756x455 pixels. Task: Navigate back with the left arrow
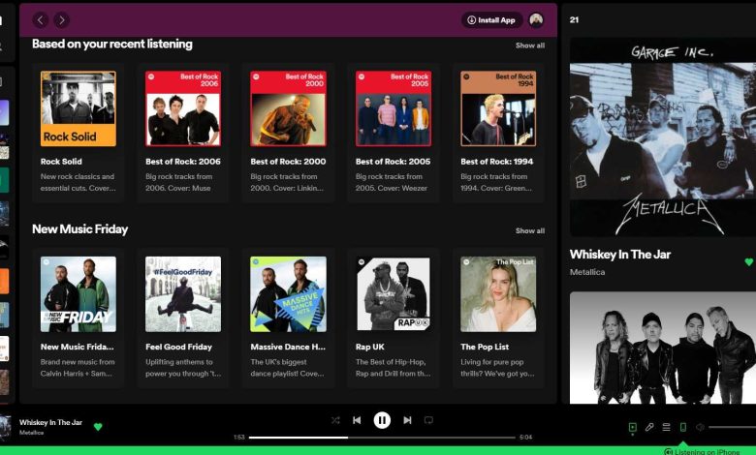41,19
